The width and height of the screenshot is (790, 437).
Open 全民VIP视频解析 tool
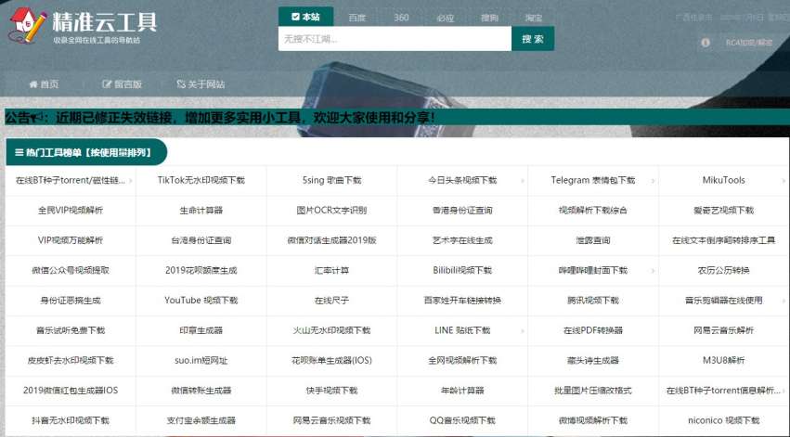[x=71, y=210]
